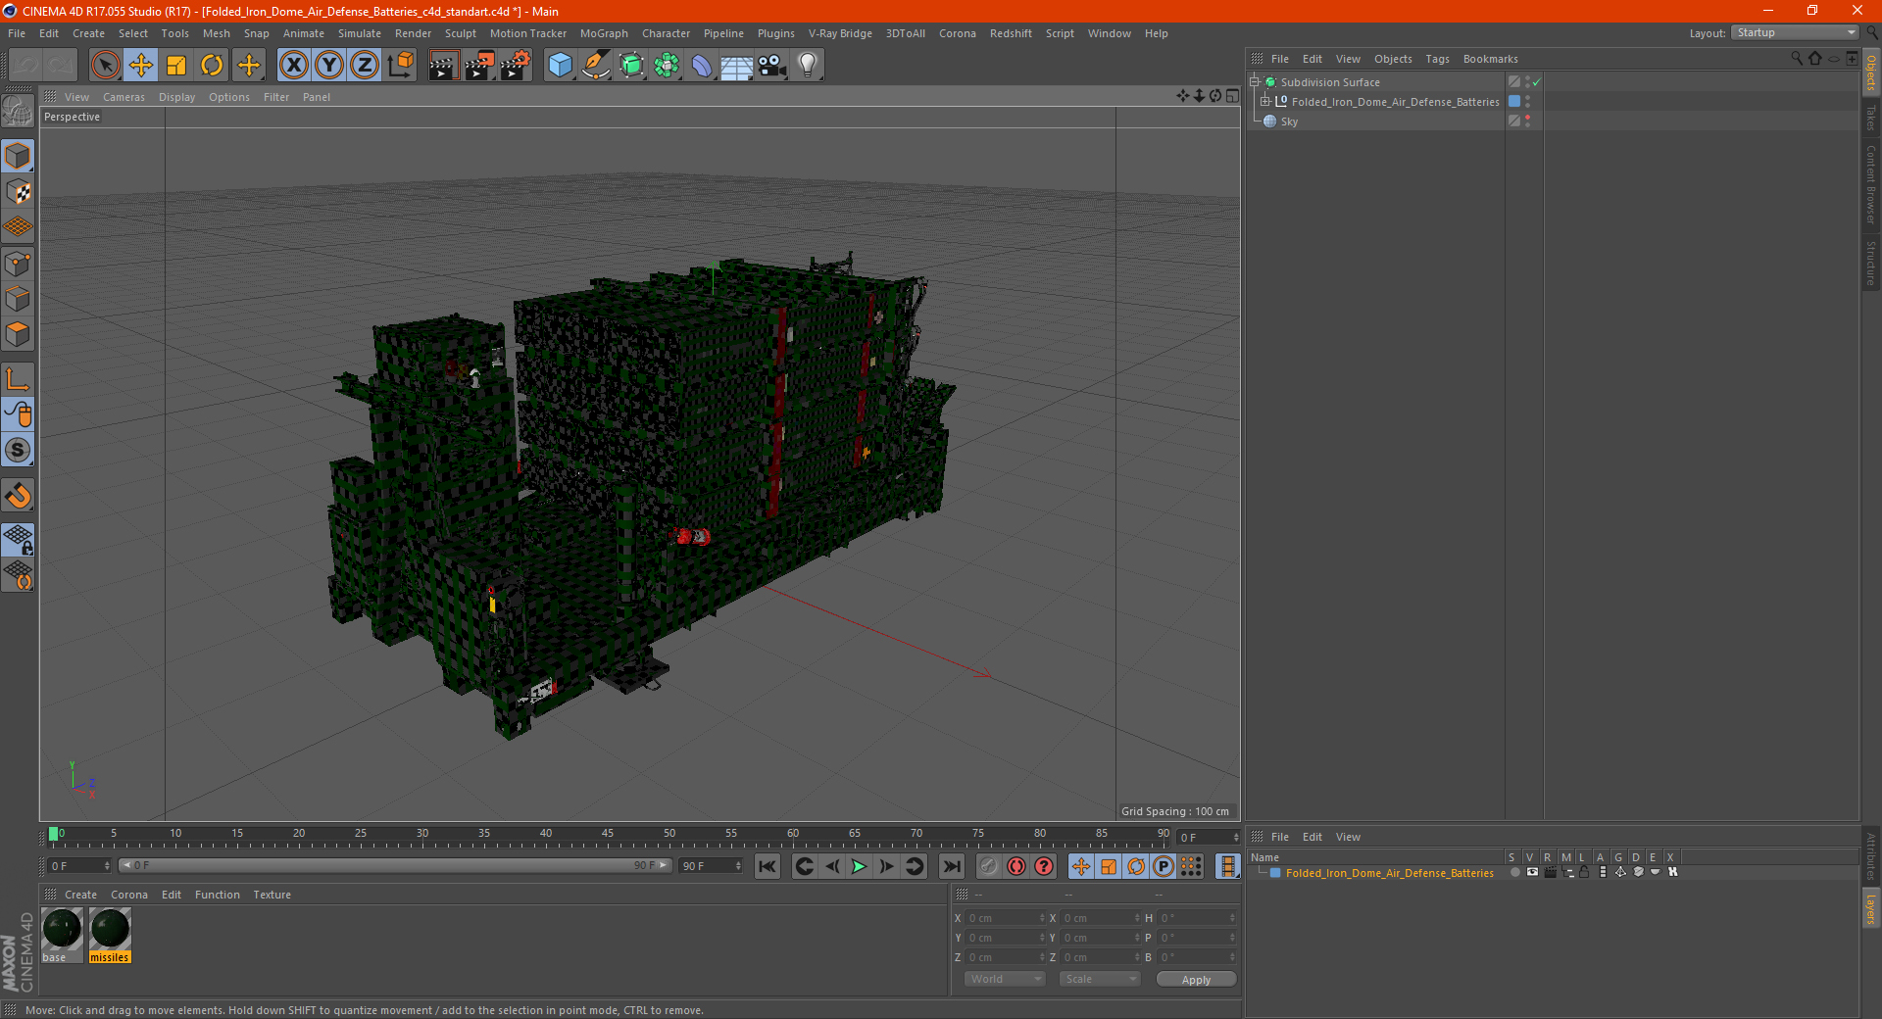This screenshot has height=1019, width=1882.
Task: Add a Camera object
Action: [772, 66]
